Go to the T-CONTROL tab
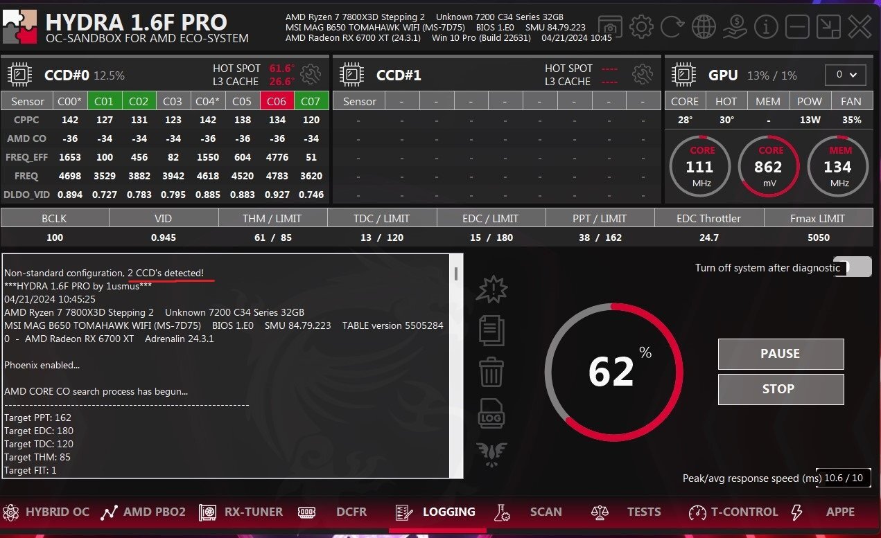 click(733, 512)
